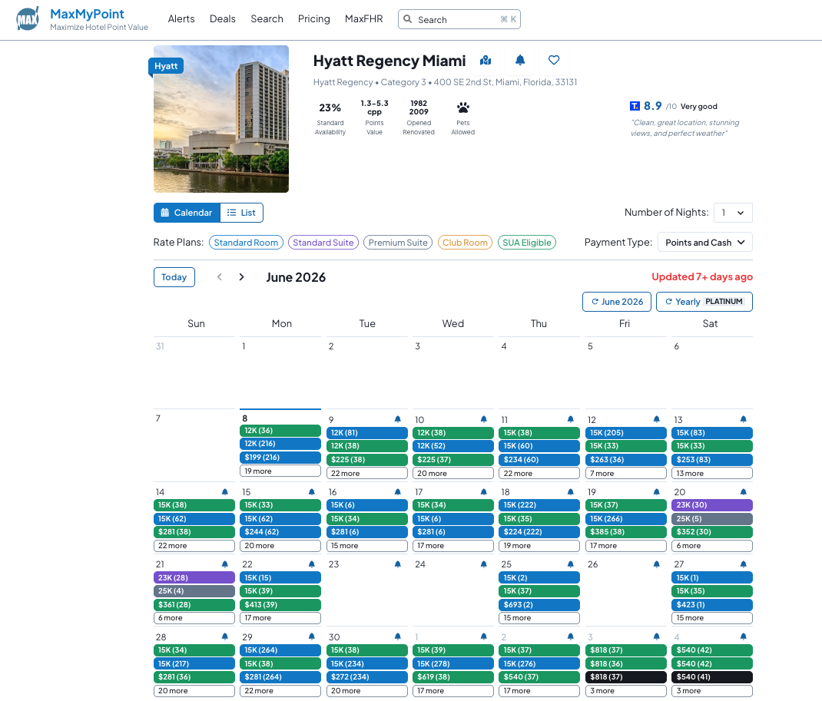The width and height of the screenshot is (822, 701).
Task: Click the bell icon on June 20
Action: (x=743, y=492)
